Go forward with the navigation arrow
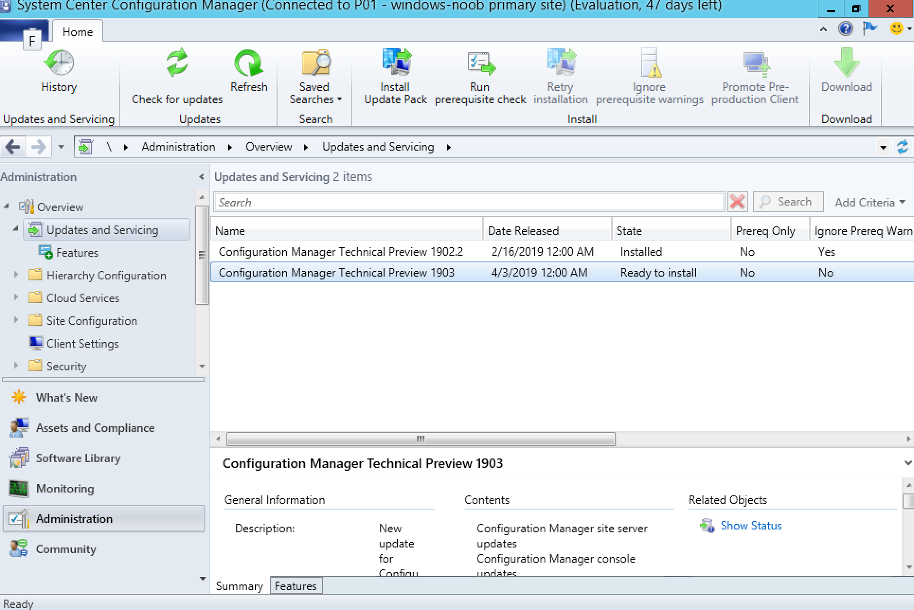This screenshot has height=610, width=914. click(38, 147)
